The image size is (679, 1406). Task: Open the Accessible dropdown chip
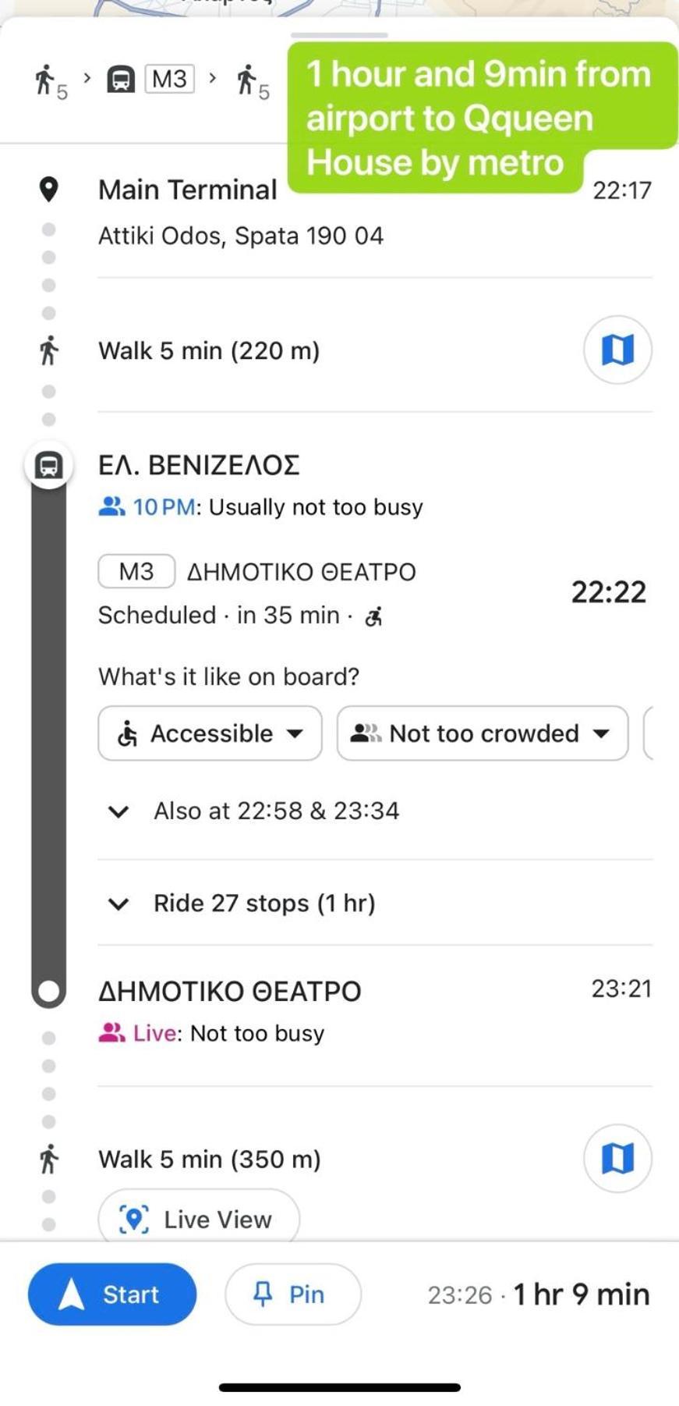(210, 733)
